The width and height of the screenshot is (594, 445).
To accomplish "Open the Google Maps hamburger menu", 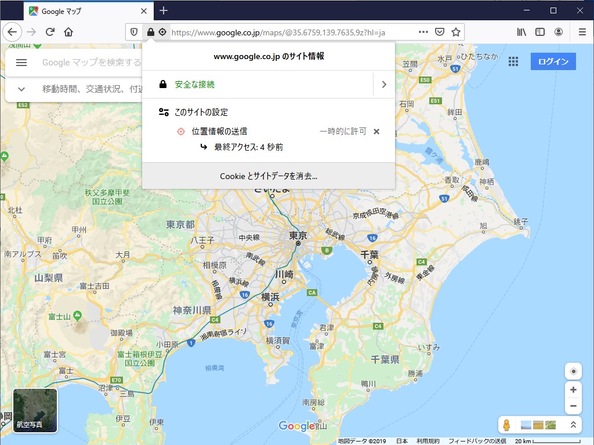I will (x=21, y=62).
